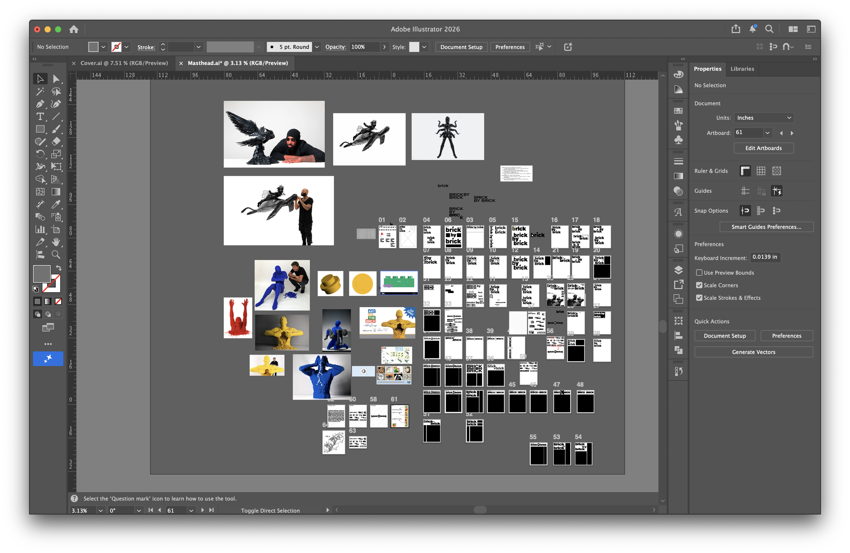Click the Home icon in title bar

[x=74, y=29]
